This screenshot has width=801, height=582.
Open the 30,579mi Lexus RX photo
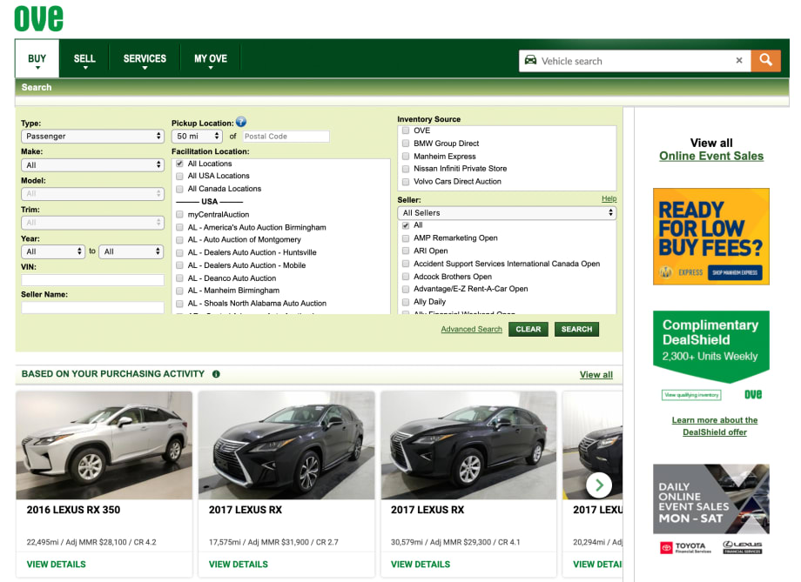click(468, 445)
